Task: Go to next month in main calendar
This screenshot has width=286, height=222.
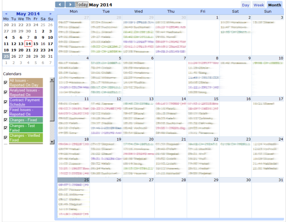Action: tap(70, 4)
